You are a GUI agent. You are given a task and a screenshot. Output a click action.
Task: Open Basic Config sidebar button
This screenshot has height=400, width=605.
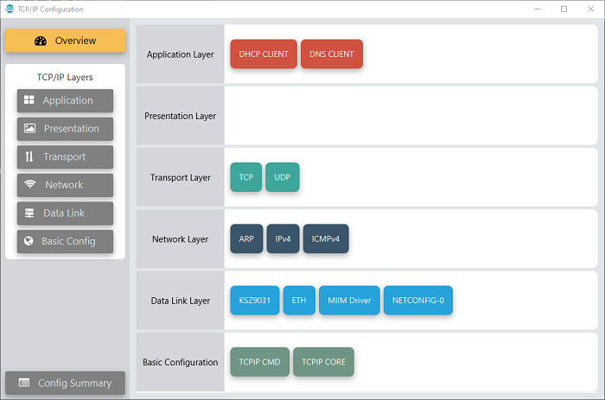click(65, 241)
